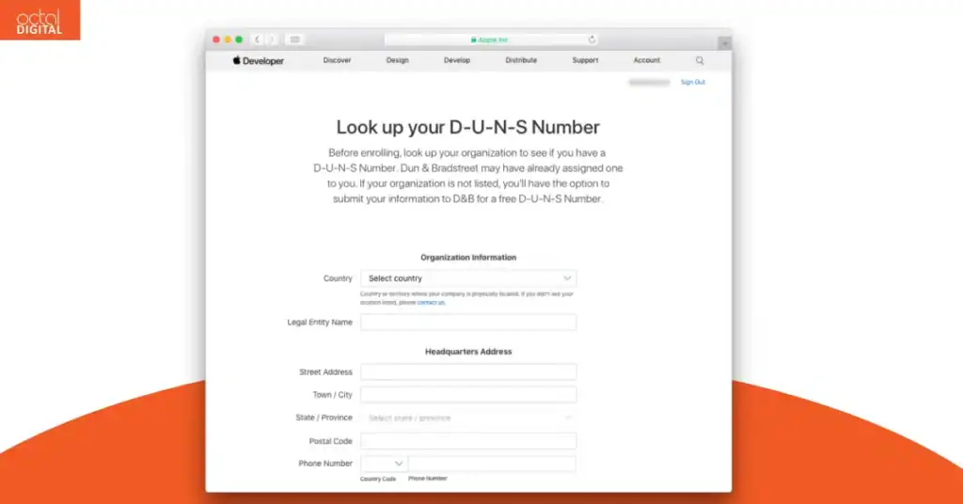This screenshot has width=963, height=504.
Task: Select the Account menu item
Action: [647, 60]
